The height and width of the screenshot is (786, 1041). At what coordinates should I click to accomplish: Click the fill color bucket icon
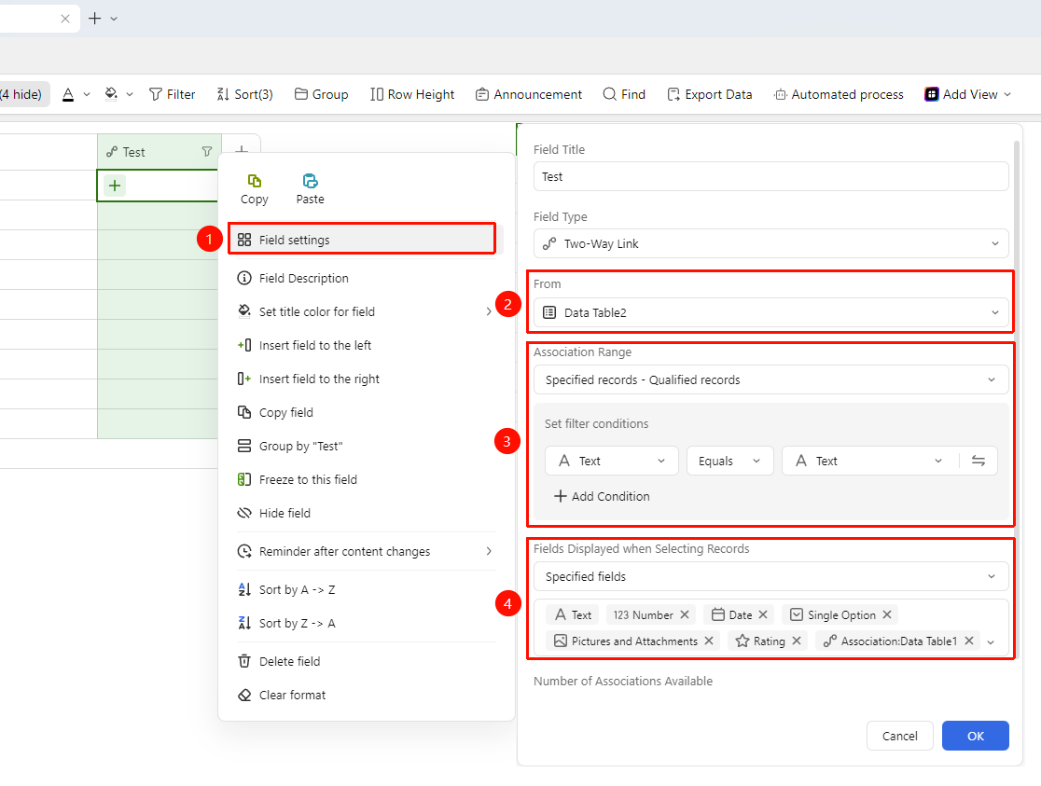click(112, 94)
